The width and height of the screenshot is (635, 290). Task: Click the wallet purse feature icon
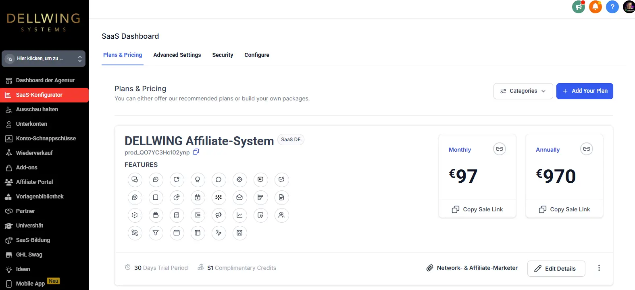[156, 215]
